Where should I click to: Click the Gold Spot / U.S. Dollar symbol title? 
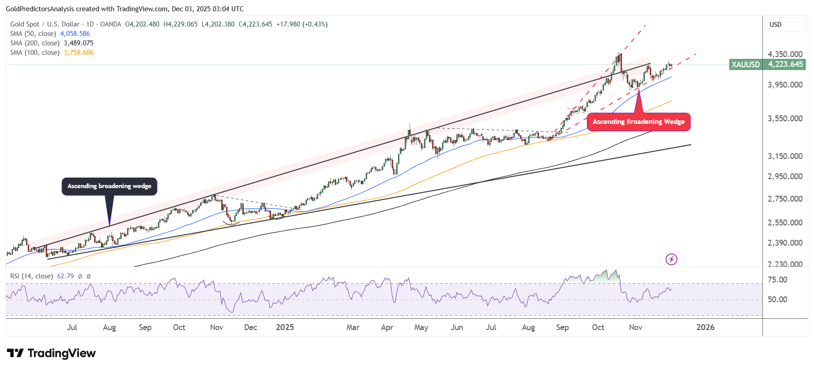tap(45, 24)
